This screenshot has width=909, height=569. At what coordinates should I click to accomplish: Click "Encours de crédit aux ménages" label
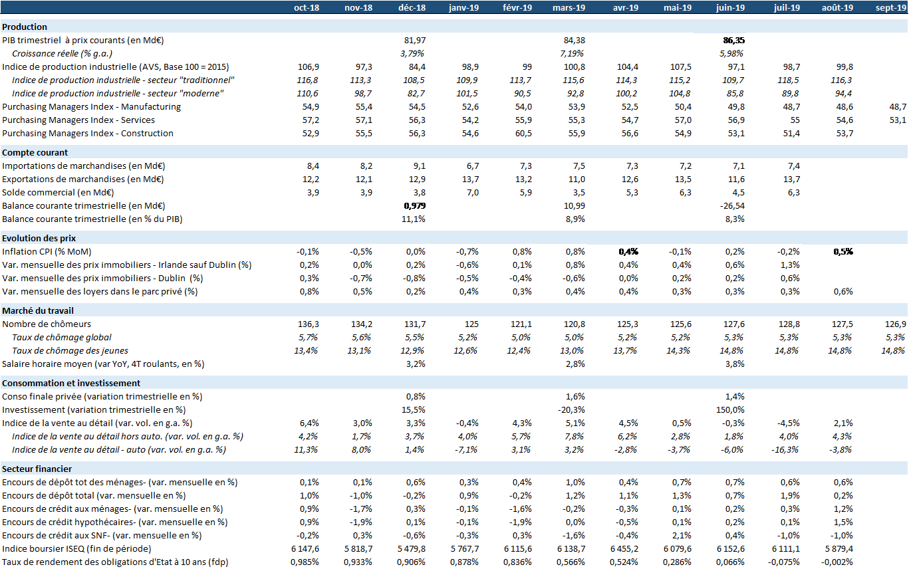[x=112, y=509]
